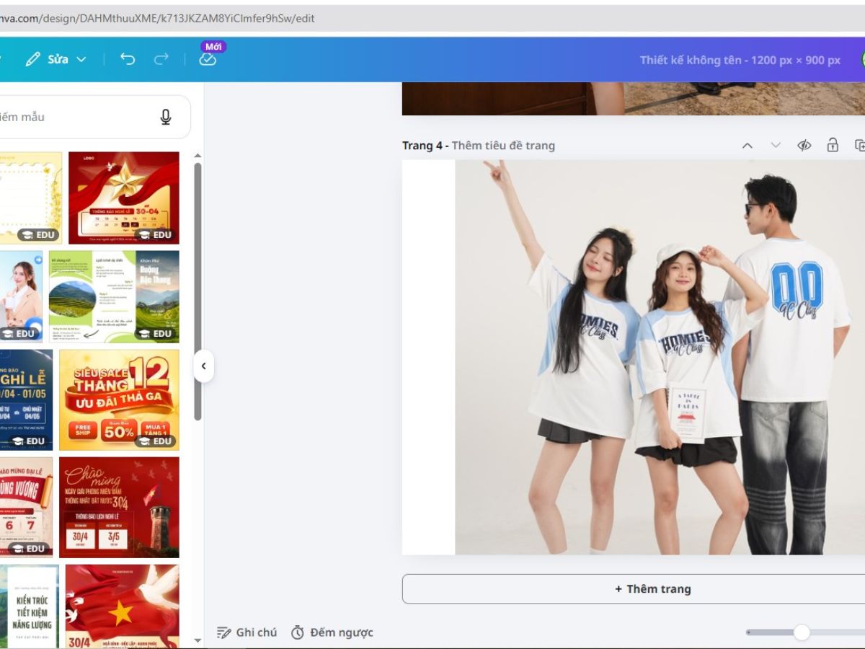865x649 pixels.
Task: Lock page 4 with the padlock icon
Action: coord(833,145)
